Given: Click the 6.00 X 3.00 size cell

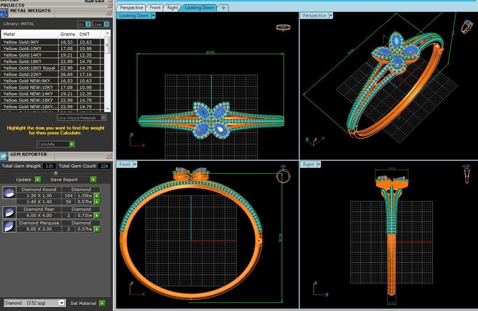Looking at the screenshot, I should click(39, 229).
